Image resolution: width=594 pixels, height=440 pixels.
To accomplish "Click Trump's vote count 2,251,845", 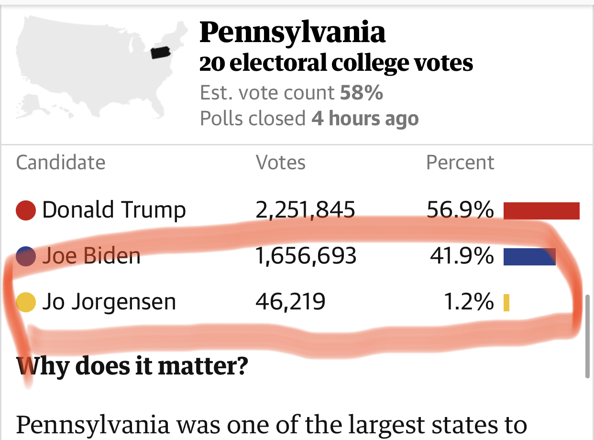I will (x=306, y=210).
